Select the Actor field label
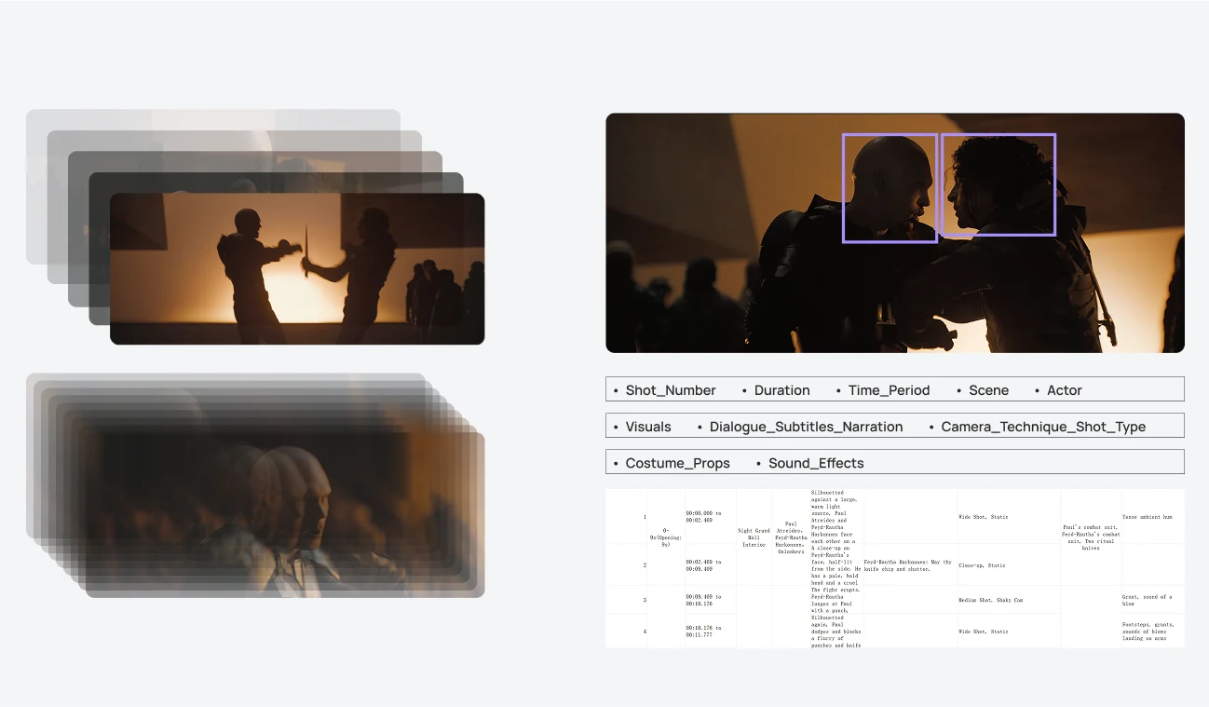The height and width of the screenshot is (707, 1209). [1064, 390]
